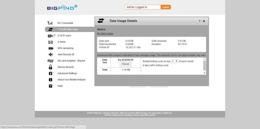Click the microSD card icon
This screenshot has width=260, height=129.
(51, 61)
